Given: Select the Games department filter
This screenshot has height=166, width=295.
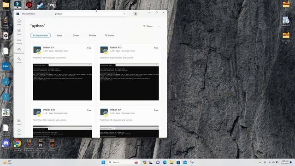Looking at the screenshot, I should [x=76, y=36].
